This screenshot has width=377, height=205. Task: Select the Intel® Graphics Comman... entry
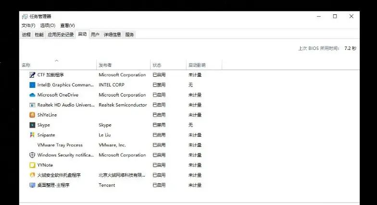point(65,85)
